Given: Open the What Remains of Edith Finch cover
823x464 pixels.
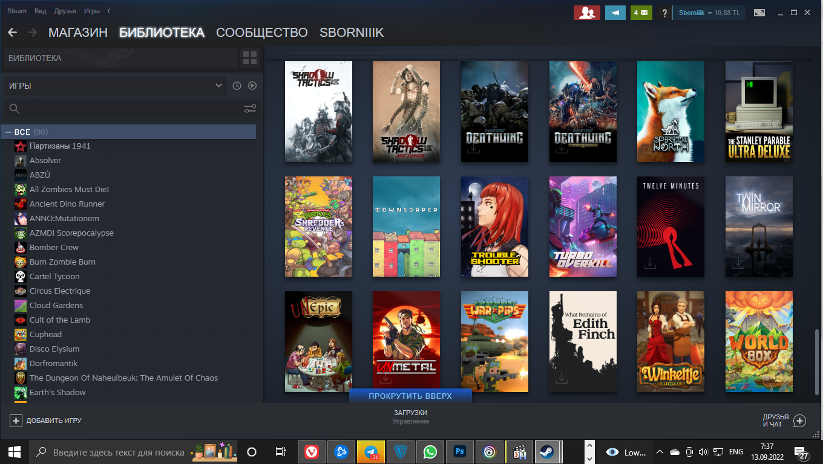Looking at the screenshot, I should click(583, 341).
